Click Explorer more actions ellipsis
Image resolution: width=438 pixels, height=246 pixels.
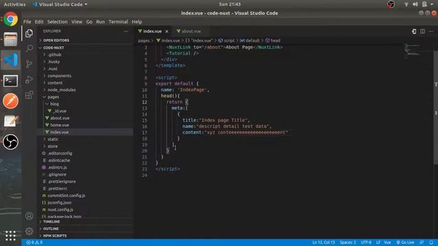pyautogui.click(x=126, y=31)
